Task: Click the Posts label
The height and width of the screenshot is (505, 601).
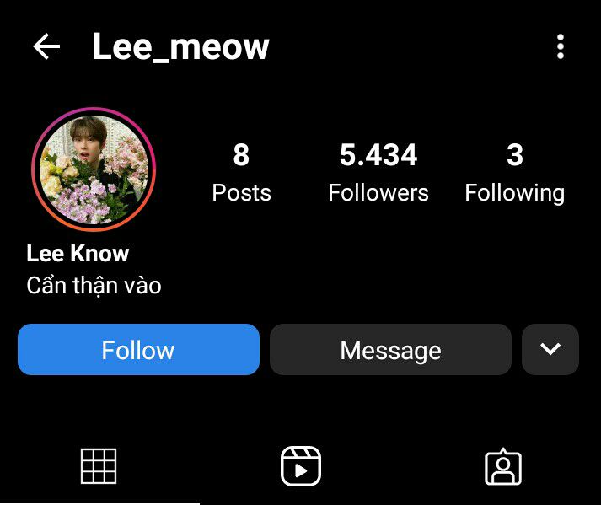Action: pyautogui.click(x=241, y=192)
